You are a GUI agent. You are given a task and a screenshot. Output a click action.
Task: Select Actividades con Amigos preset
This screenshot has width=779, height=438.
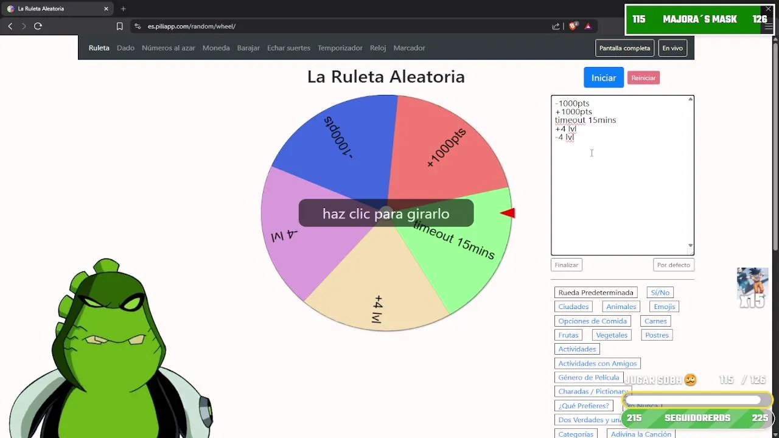[x=598, y=363]
